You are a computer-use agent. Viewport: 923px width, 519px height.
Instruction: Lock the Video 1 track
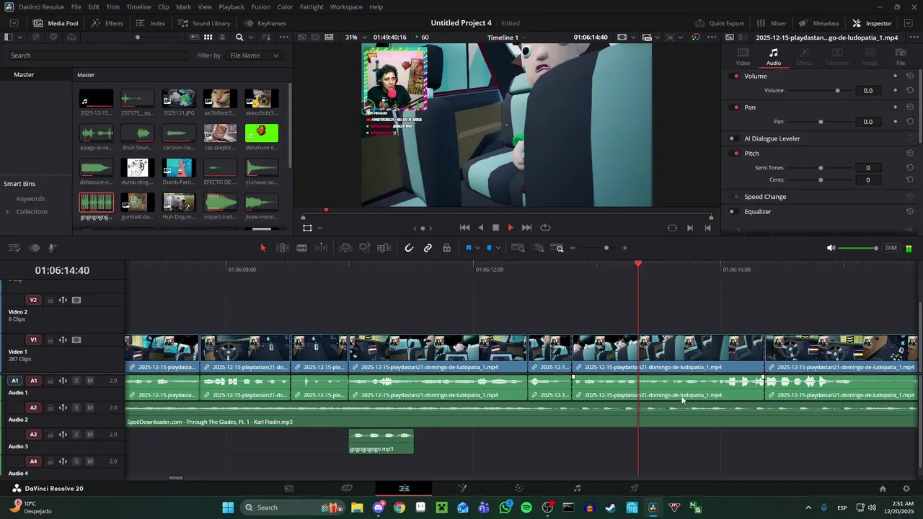point(50,340)
